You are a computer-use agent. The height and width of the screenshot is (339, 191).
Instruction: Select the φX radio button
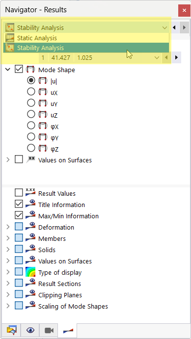(x=31, y=126)
